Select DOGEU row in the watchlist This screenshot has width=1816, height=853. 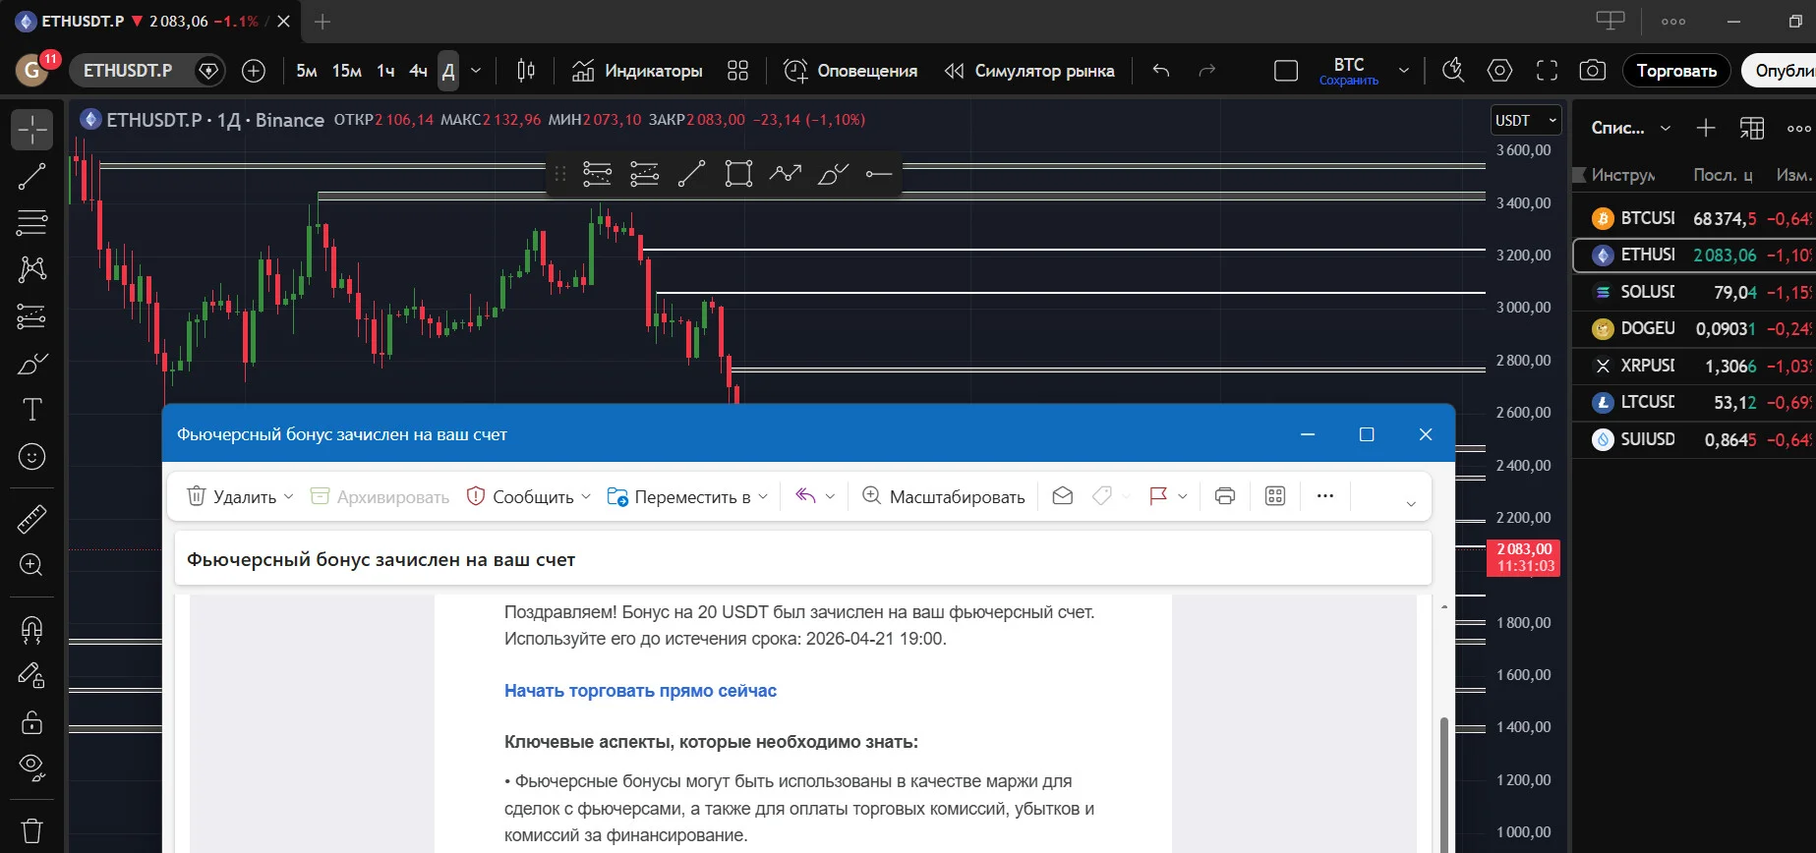pyautogui.click(x=1696, y=328)
